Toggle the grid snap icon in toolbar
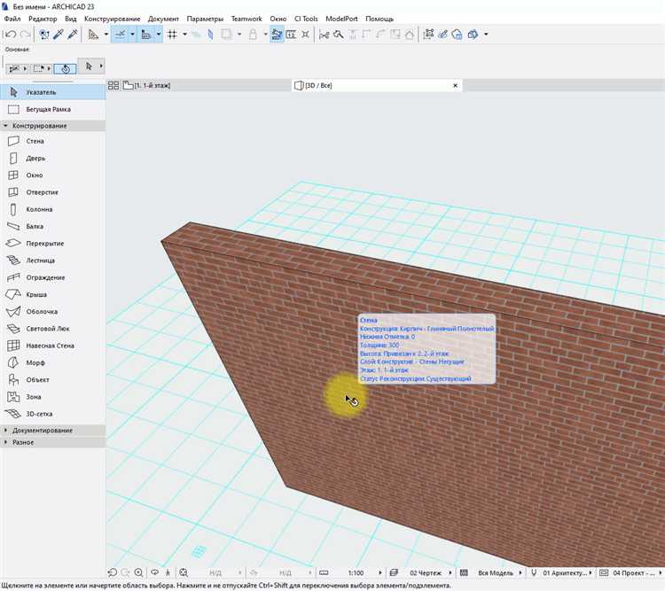Viewport: 665px width, 591px height. tap(172, 35)
